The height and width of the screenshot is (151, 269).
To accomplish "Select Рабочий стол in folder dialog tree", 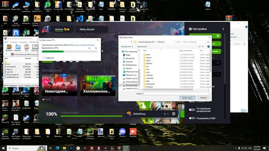I will 130,75.
